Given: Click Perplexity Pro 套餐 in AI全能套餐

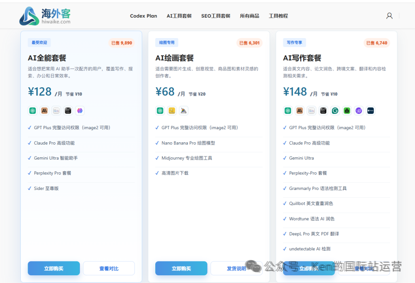Looking at the screenshot, I should click(81, 173).
